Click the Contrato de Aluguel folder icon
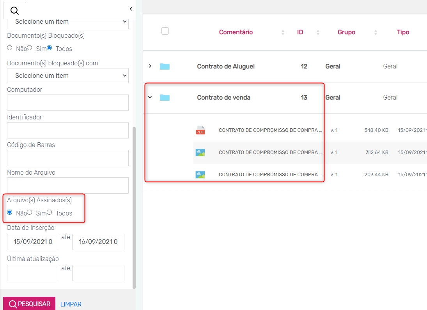Image resolution: width=427 pixels, height=310 pixels. [x=165, y=67]
